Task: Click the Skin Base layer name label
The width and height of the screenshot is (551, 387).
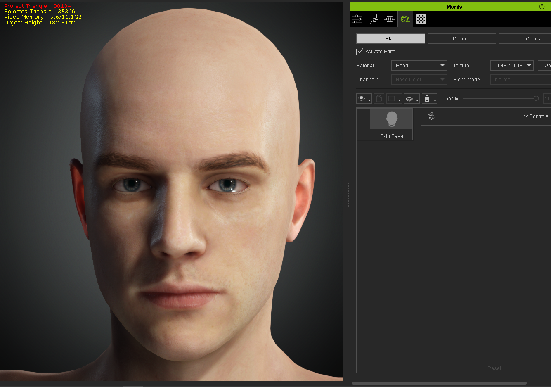Action: point(391,136)
